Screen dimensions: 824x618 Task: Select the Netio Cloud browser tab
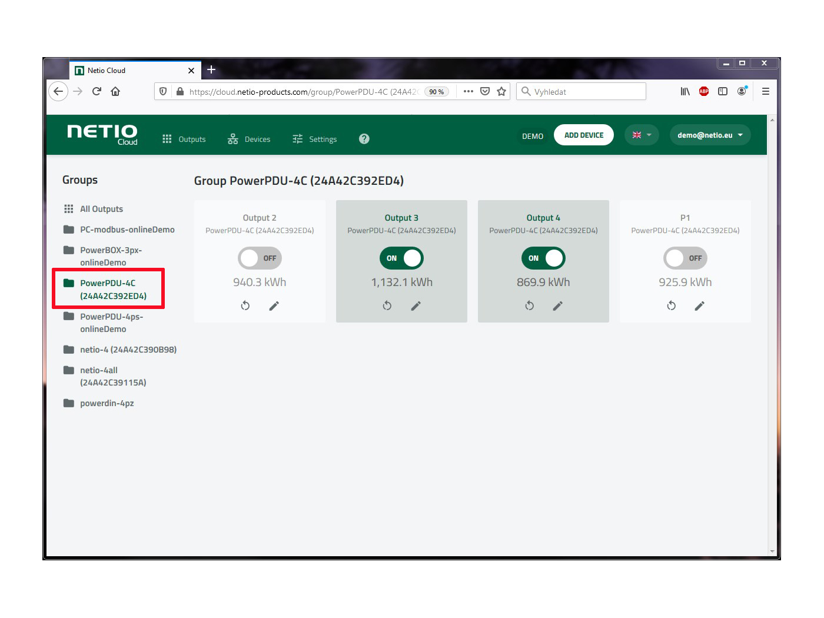pos(135,70)
